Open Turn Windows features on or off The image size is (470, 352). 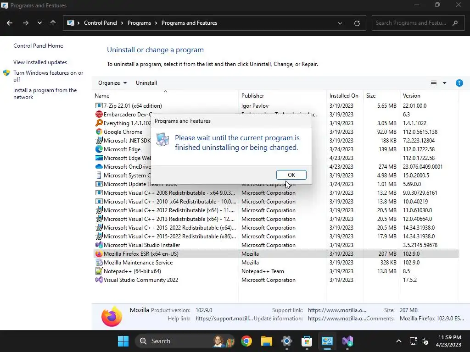point(48,76)
